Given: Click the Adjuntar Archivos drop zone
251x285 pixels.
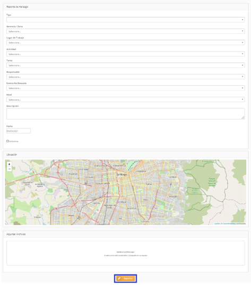Looking at the screenshot, I should click(126, 253).
